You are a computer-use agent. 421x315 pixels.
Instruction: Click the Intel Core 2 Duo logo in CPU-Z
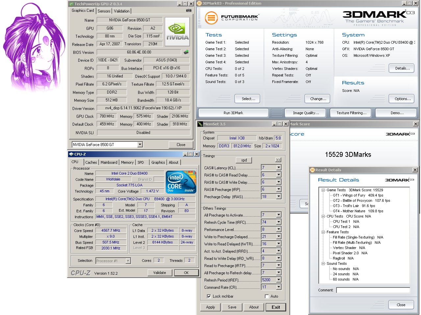[x=181, y=181]
